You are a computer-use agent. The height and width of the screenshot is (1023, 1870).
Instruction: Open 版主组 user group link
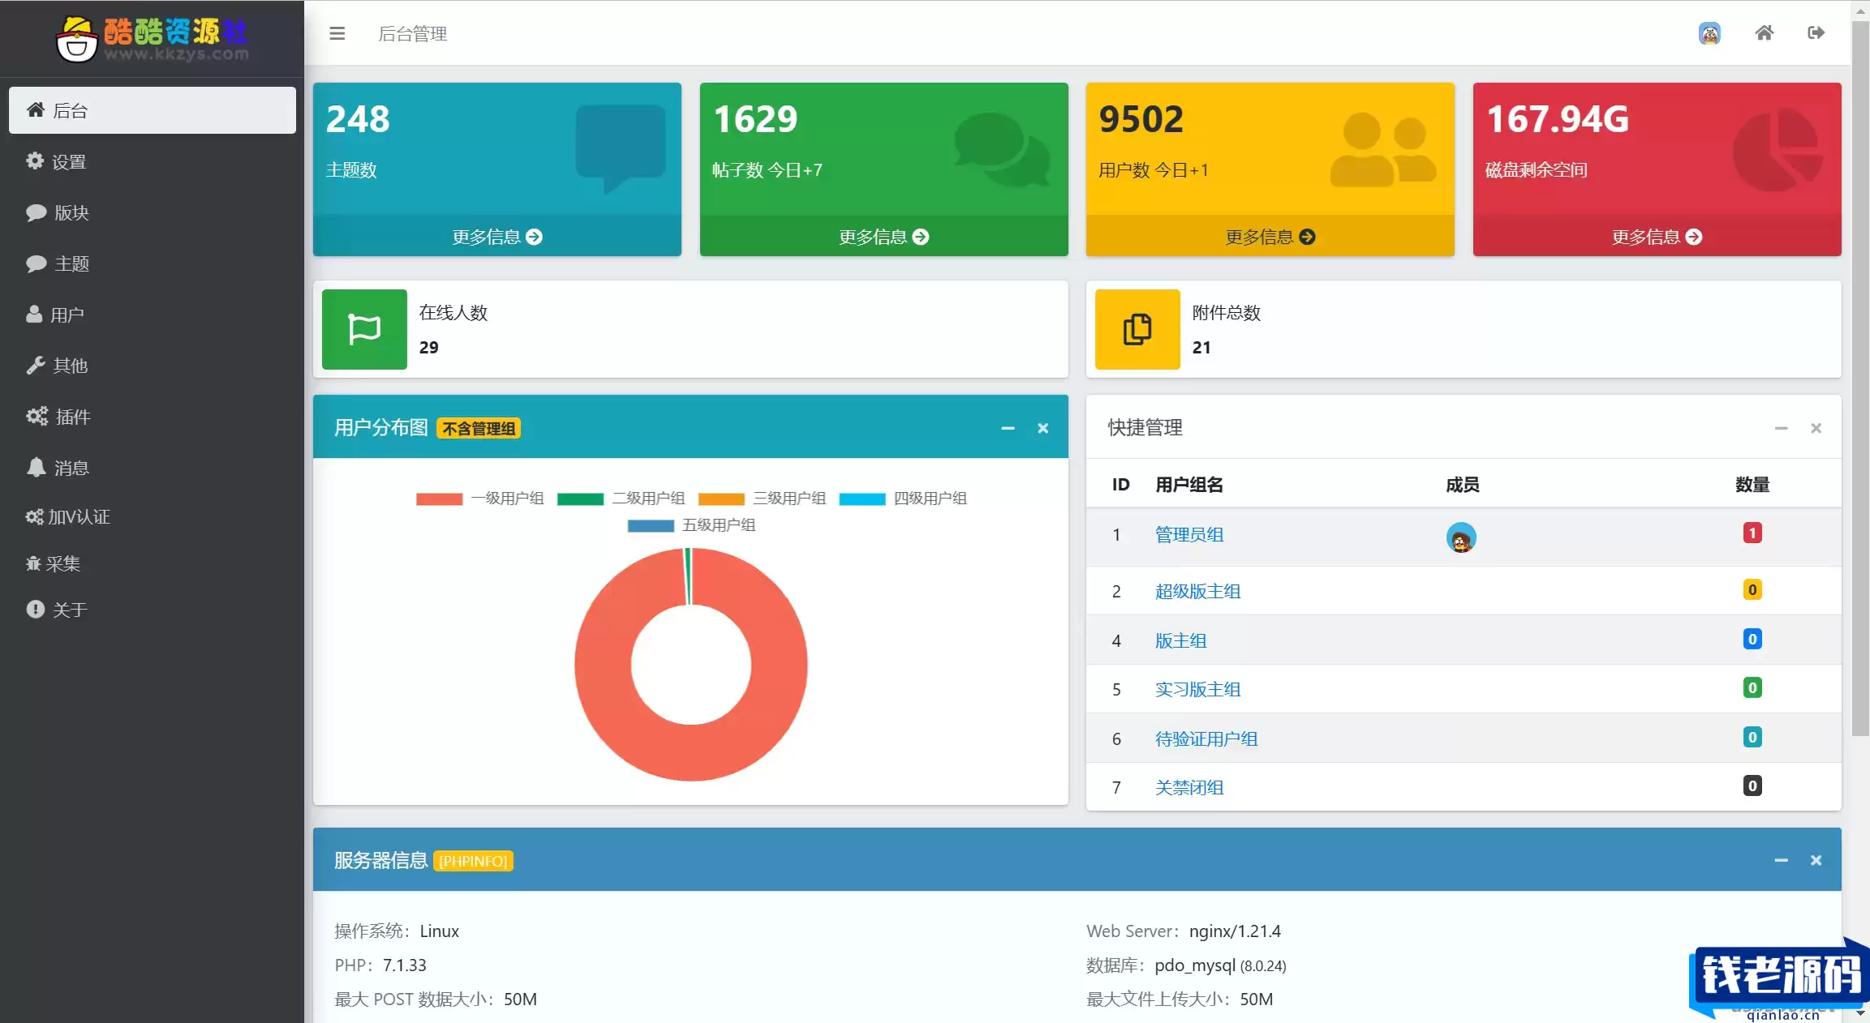pyautogui.click(x=1180, y=641)
